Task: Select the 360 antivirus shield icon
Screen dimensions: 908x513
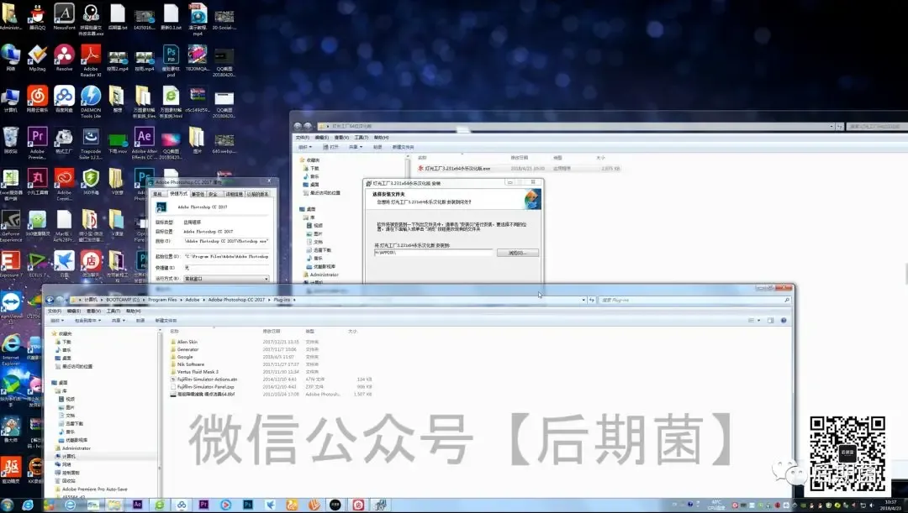Action: pos(91,181)
